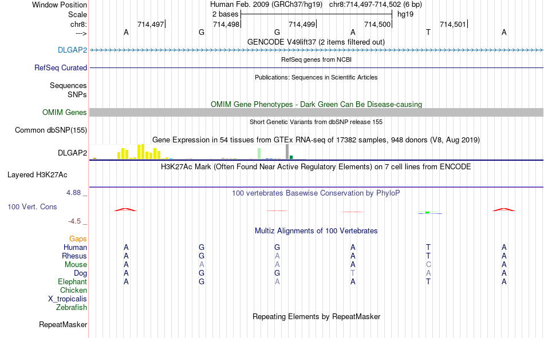The image size is (544, 338).
Task: Click the gray OMIM Genes bar
Action: pyautogui.click(x=316, y=112)
